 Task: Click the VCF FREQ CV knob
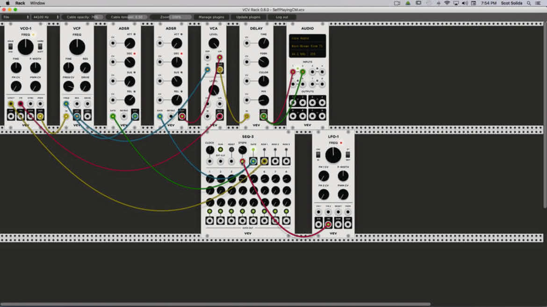click(x=68, y=86)
